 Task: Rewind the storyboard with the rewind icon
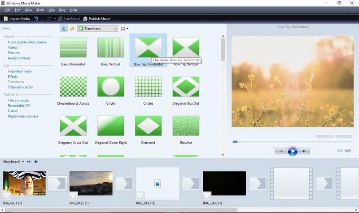(x=29, y=162)
